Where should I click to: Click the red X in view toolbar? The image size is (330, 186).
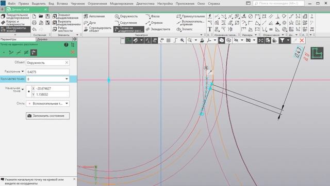302,40
